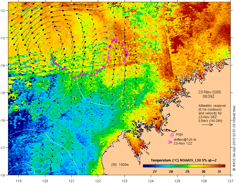Click the '08:39Z' time label
Viewport: 236px width, 183px height.
pyautogui.click(x=208, y=96)
